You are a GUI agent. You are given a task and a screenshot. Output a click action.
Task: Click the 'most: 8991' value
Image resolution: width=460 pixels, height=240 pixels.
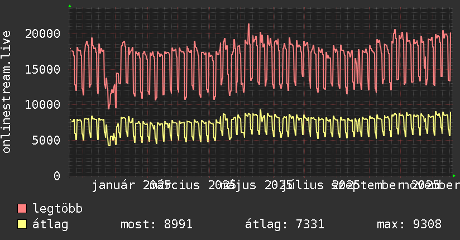click(157, 224)
